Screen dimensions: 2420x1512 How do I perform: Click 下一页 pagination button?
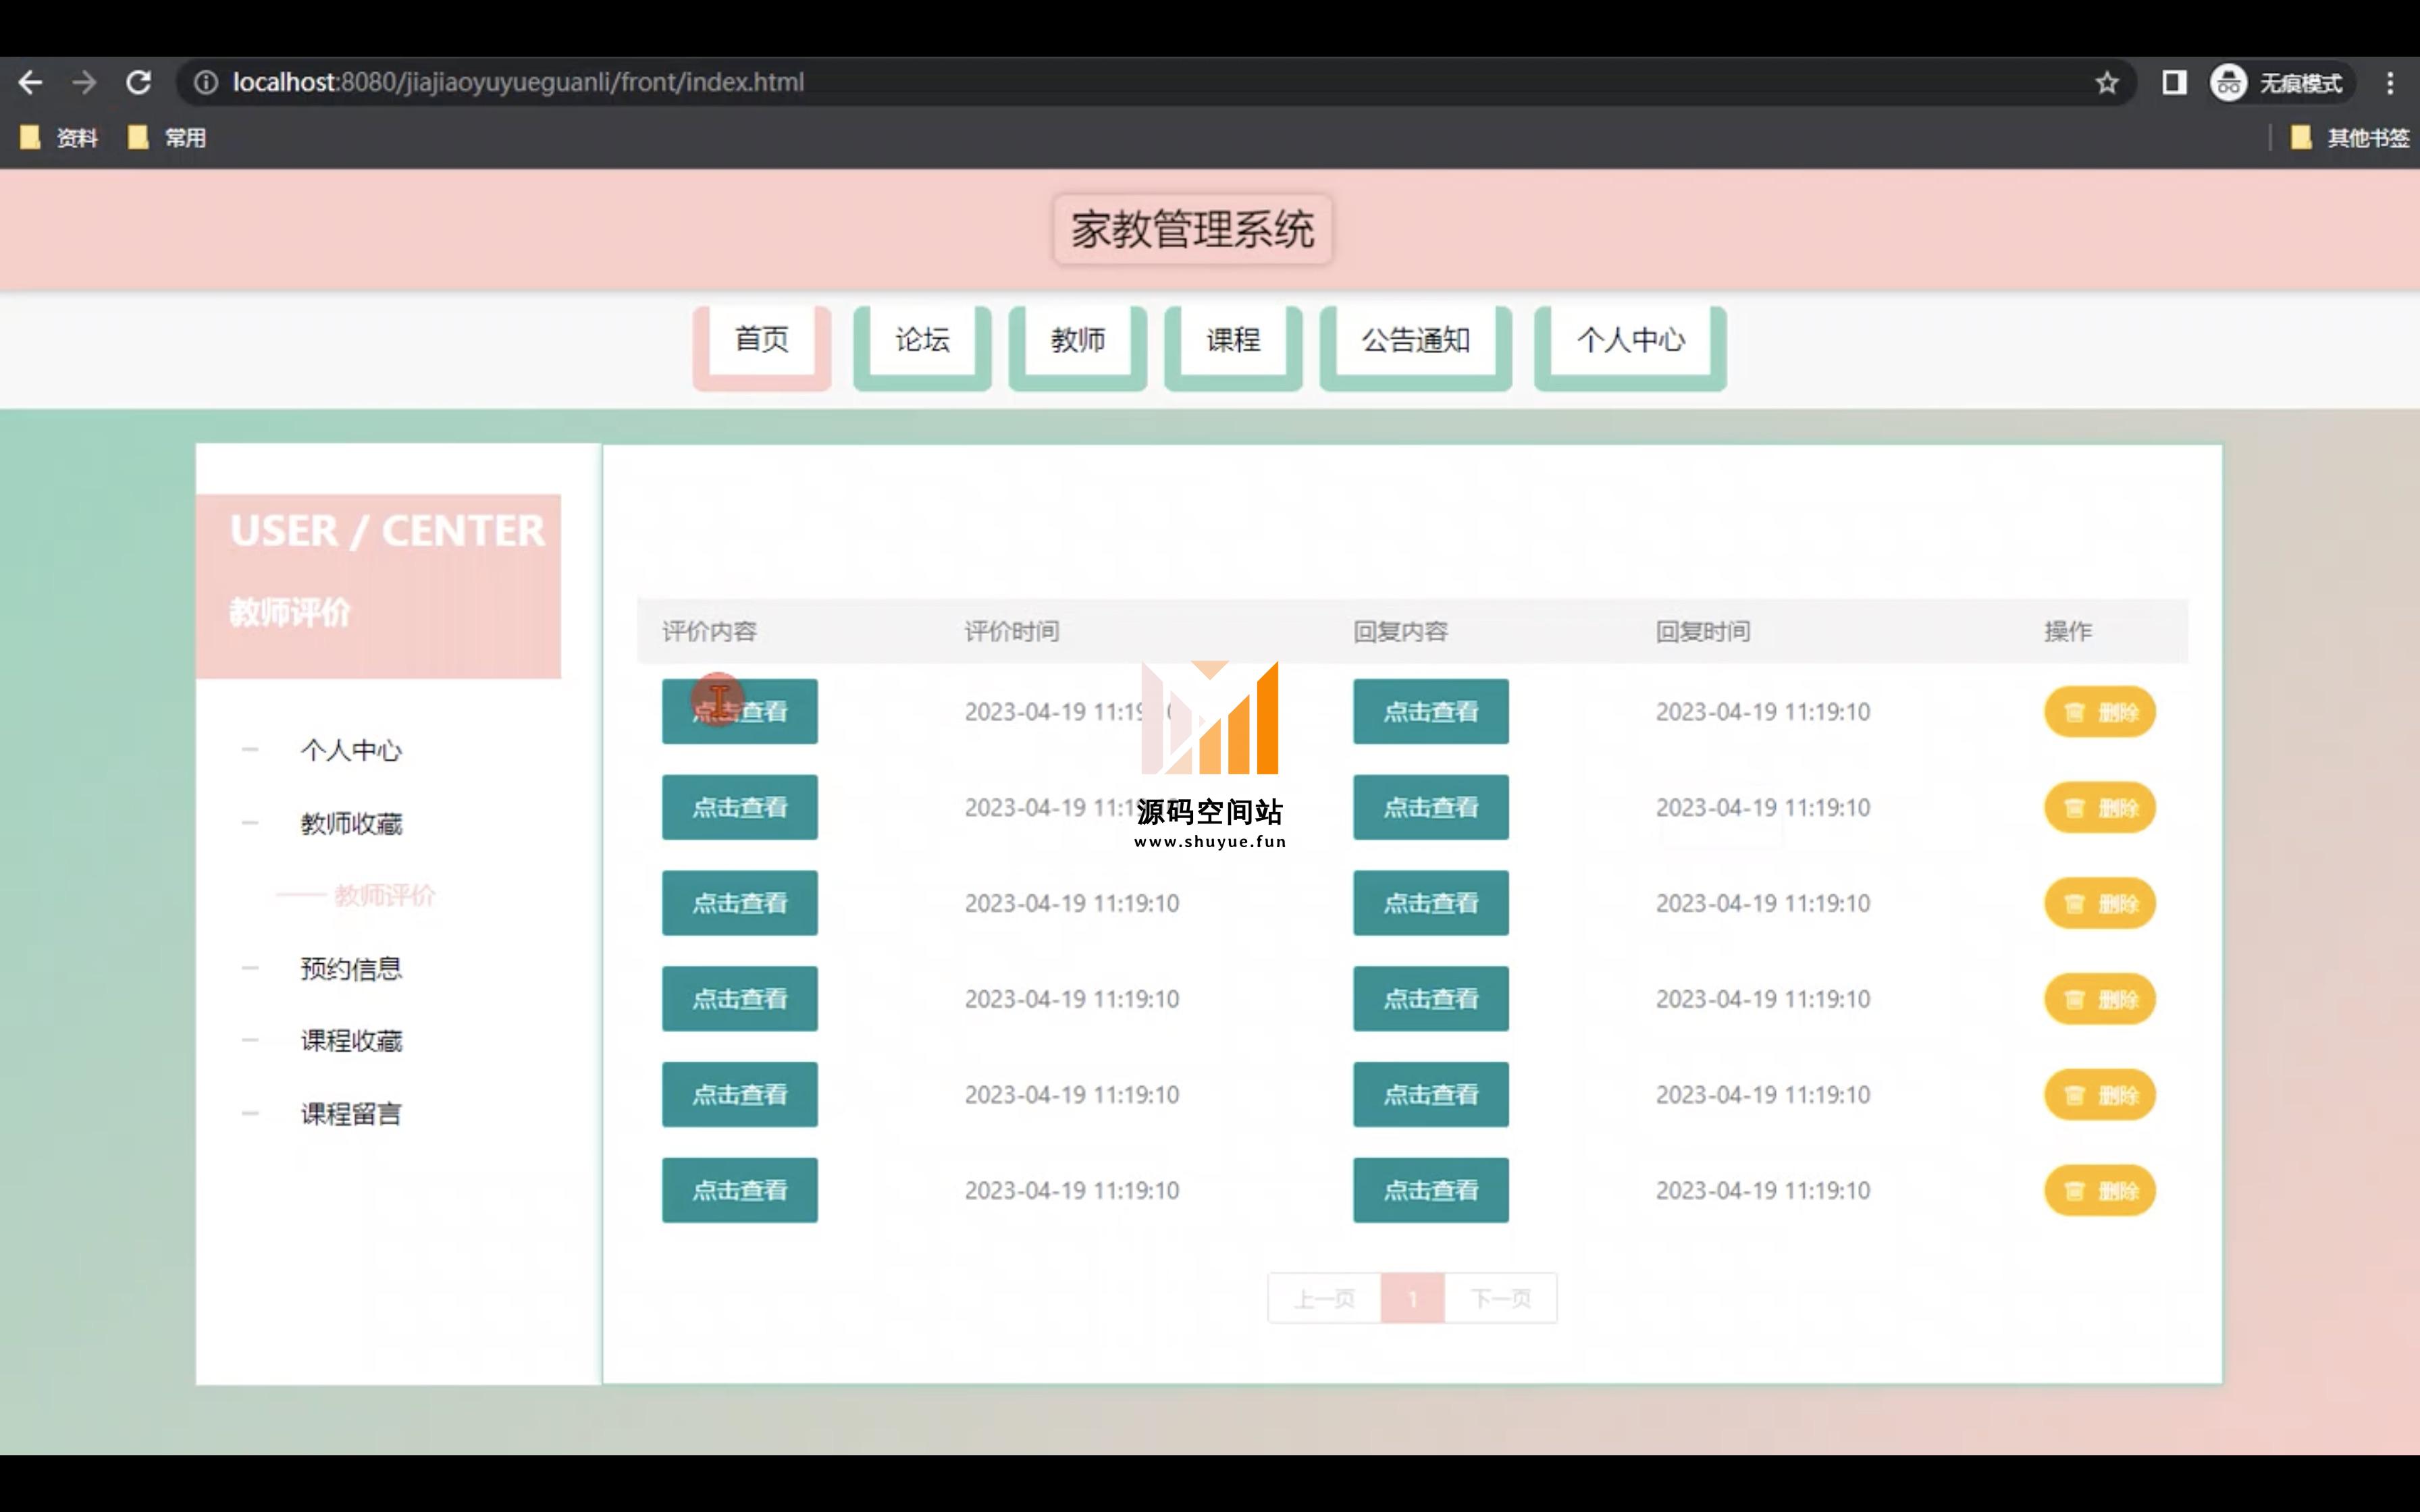[1500, 1298]
